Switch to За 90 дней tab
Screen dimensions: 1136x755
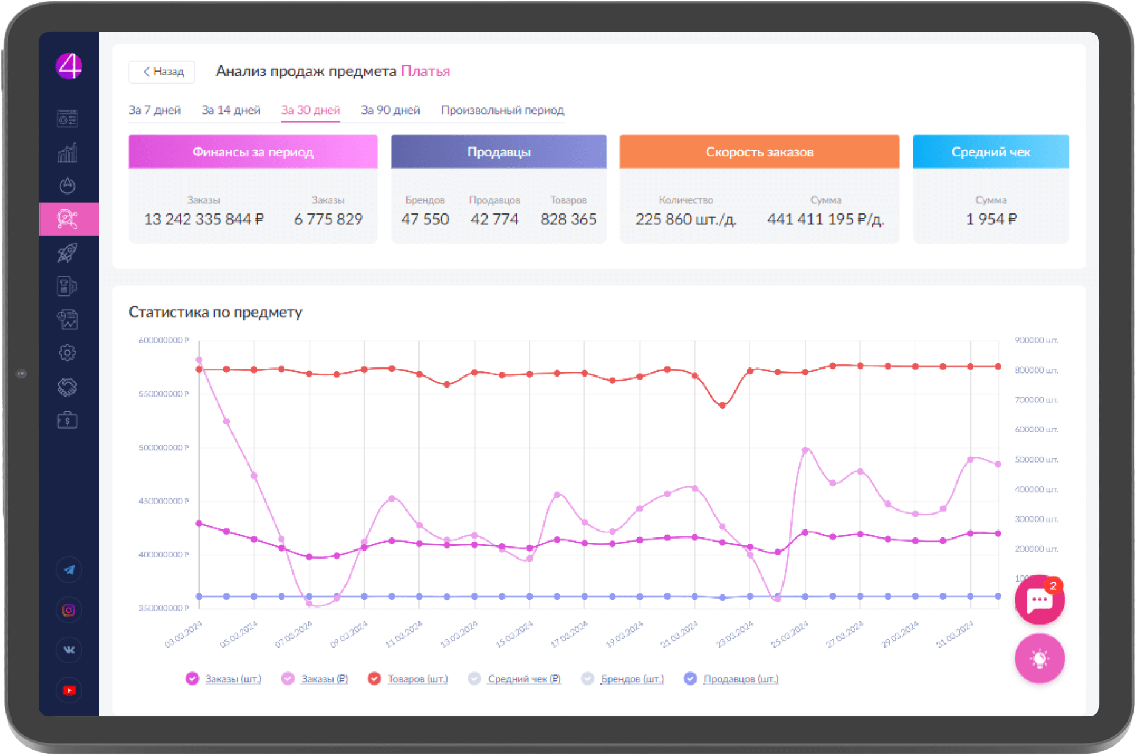tap(391, 110)
